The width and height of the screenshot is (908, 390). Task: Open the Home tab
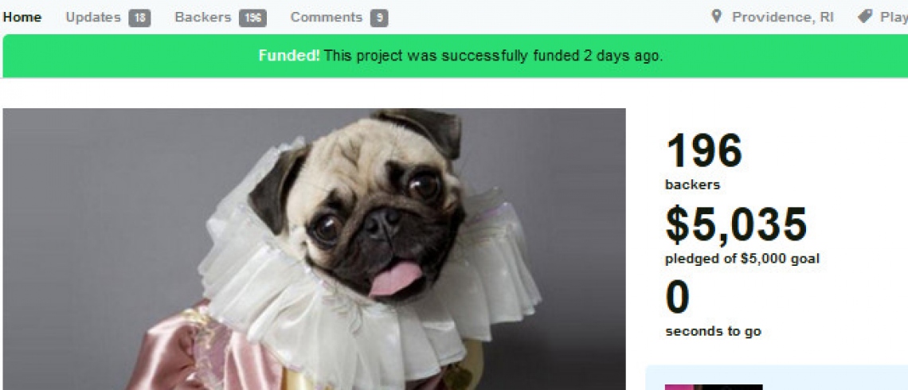click(x=22, y=18)
